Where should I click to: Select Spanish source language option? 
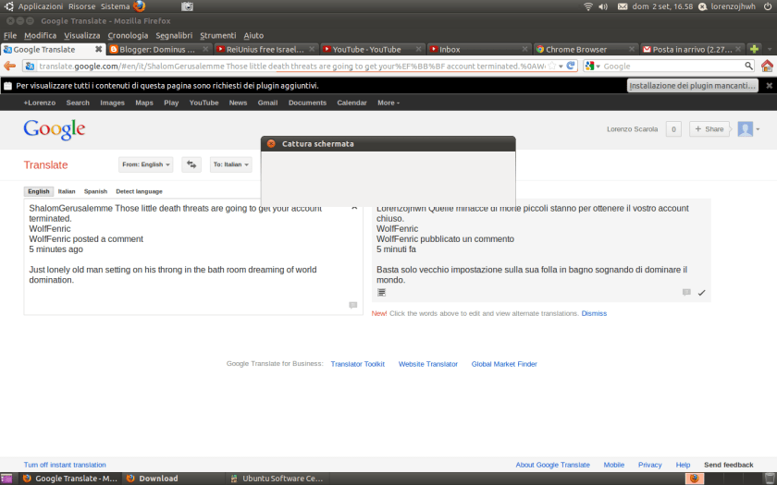tap(95, 191)
